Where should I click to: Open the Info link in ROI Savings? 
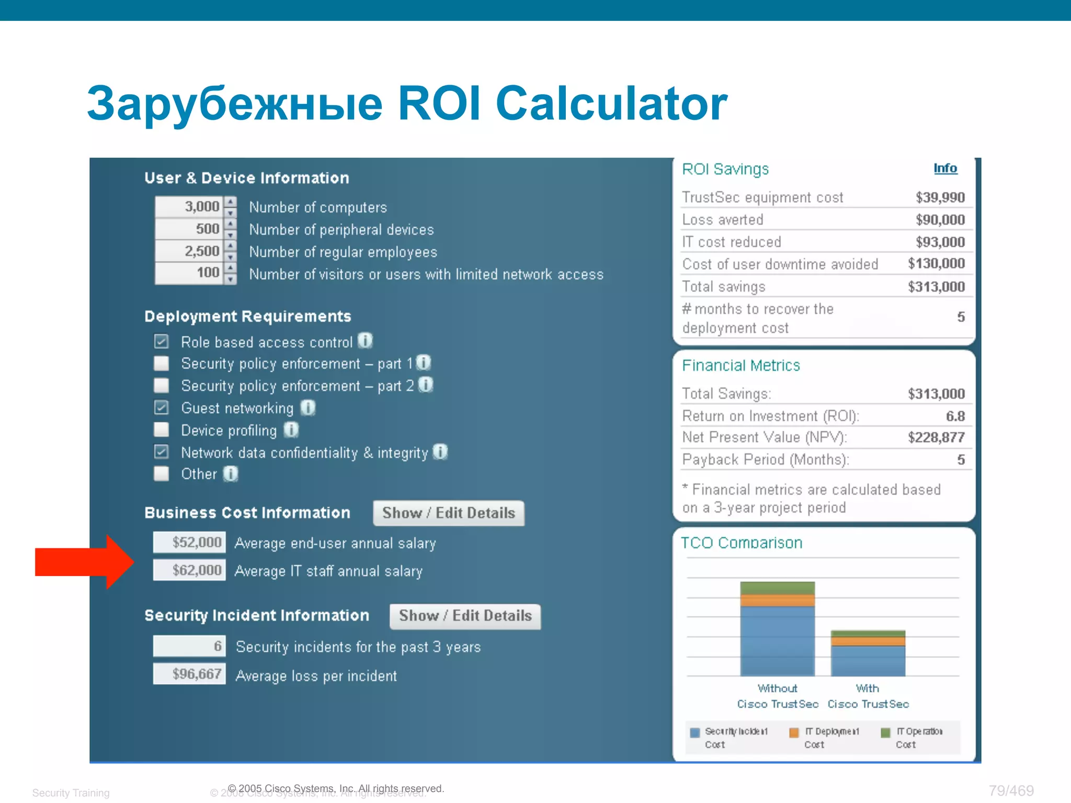[x=945, y=168]
